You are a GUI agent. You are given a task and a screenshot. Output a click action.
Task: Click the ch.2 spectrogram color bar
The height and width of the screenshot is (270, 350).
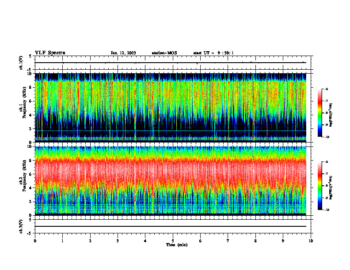pyautogui.click(x=320, y=186)
